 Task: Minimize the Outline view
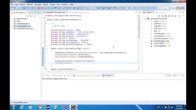tap(180, 12)
